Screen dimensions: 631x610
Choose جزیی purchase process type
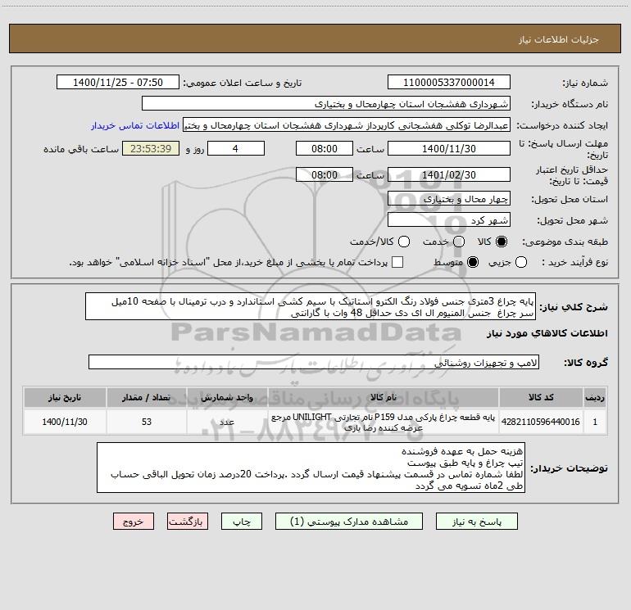pos(521,262)
